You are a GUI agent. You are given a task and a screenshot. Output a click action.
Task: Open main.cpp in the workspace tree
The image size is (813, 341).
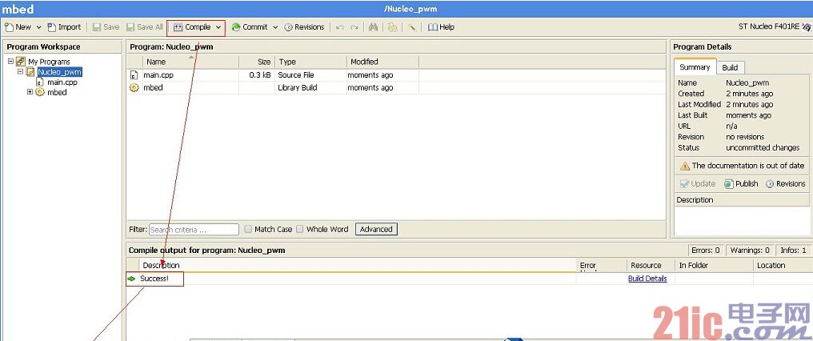62,82
